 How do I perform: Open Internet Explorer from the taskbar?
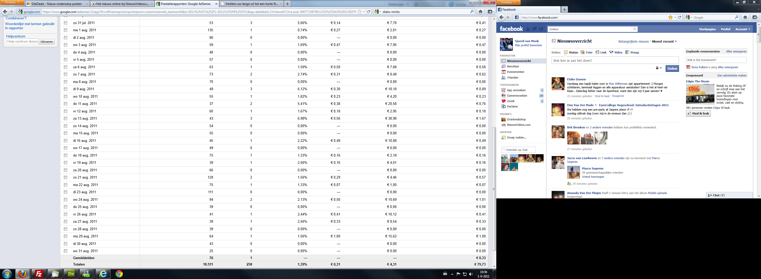point(103,274)
